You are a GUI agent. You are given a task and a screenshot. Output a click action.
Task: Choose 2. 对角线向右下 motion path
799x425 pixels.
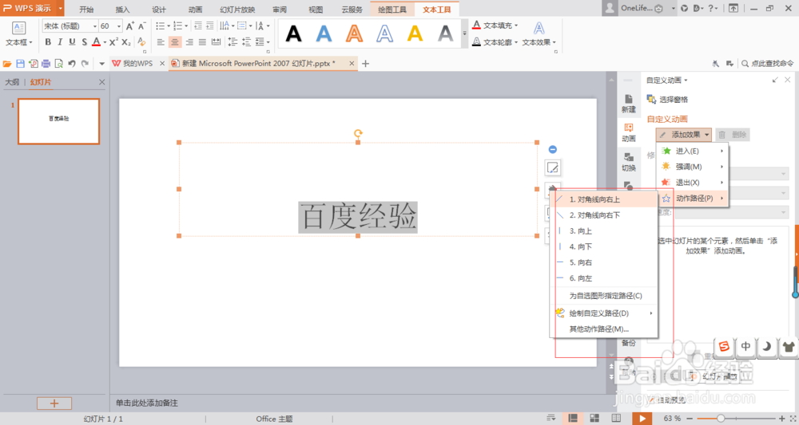604,215
